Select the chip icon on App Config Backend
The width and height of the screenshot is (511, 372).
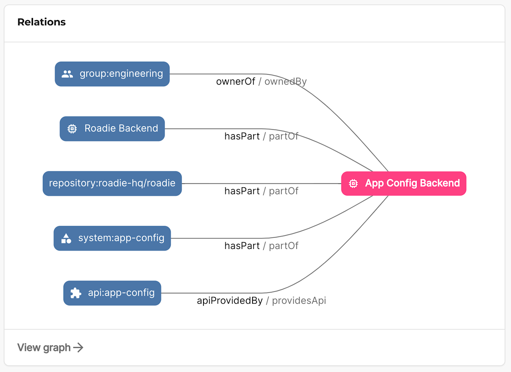click(x=353, y=183)
